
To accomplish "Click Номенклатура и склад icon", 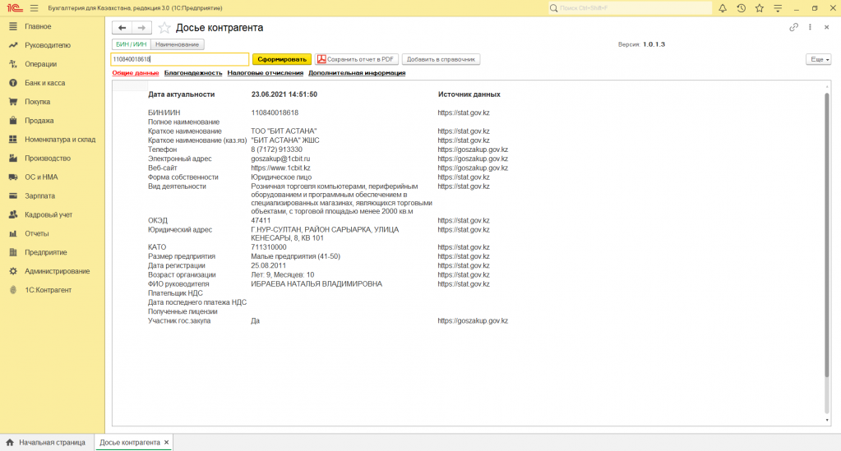I will tap(13, 140).
